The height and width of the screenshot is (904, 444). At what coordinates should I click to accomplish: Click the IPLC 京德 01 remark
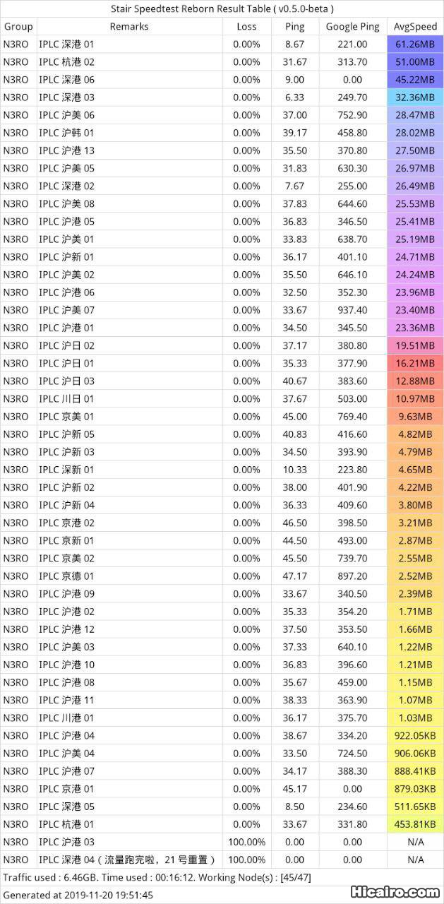pyautogui.click(x=66, y=576)
